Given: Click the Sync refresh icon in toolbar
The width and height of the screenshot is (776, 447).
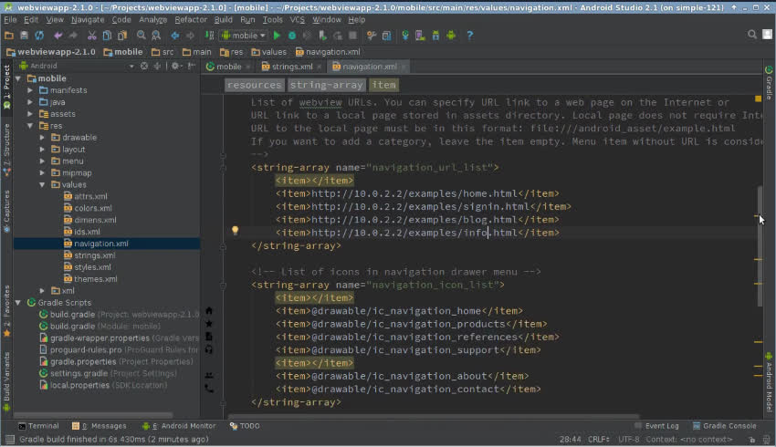Looking at the screenshot, I should tap(39, 36).
